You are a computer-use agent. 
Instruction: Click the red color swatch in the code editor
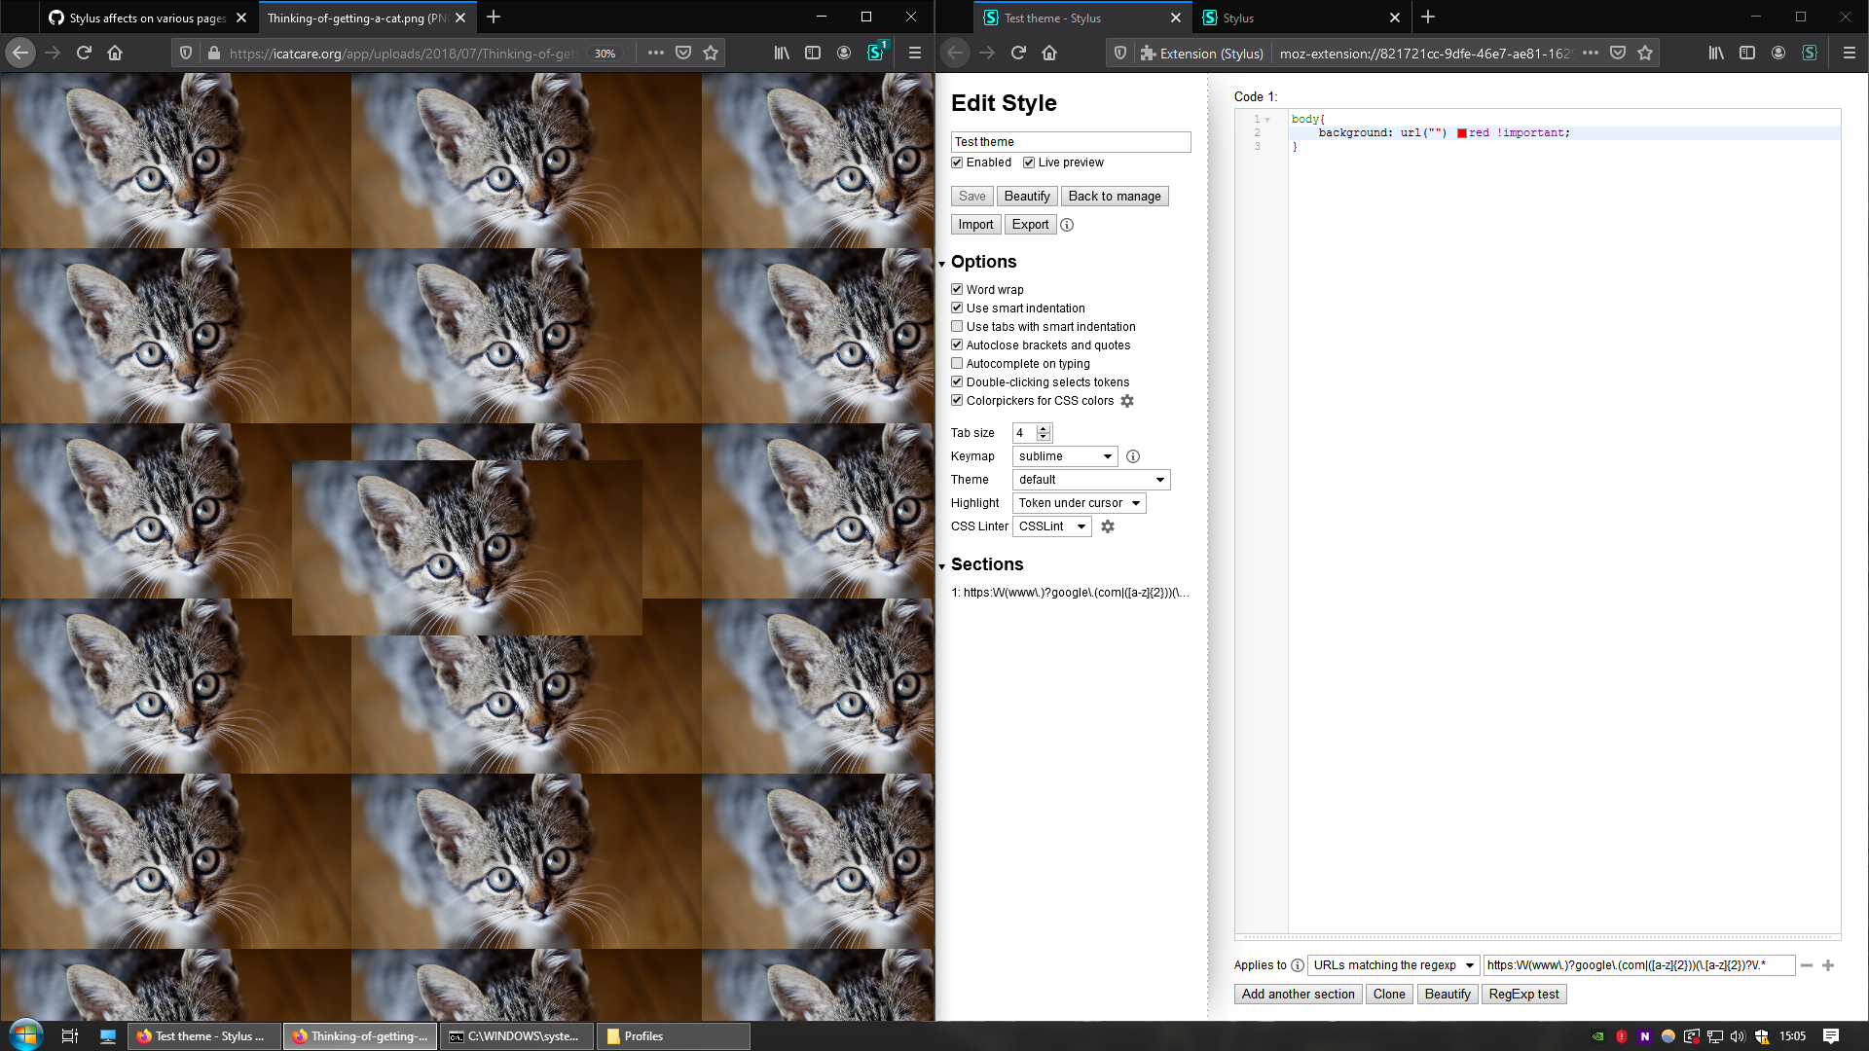coord(1463,132)
